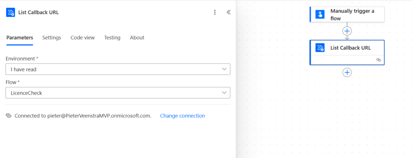The image size is (412, 158).
Task: Insert a step using the plus between cards
Action: tap(347, 31)
